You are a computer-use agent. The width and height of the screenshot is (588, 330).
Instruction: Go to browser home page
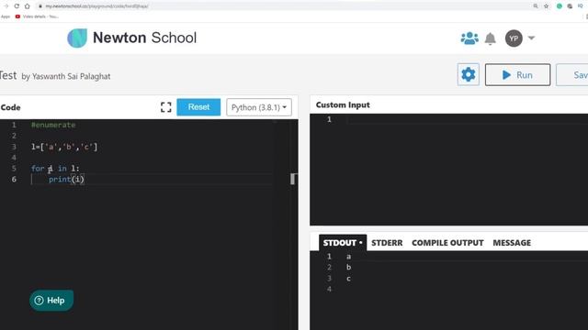tap(27, 6)
